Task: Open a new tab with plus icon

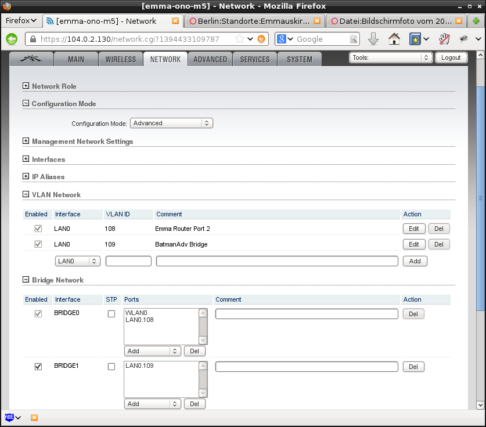Action: (x=476, y=21)
